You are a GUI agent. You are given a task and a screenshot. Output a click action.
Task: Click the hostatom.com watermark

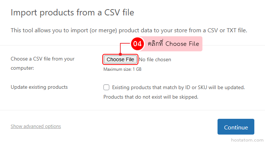click(247, 140)
